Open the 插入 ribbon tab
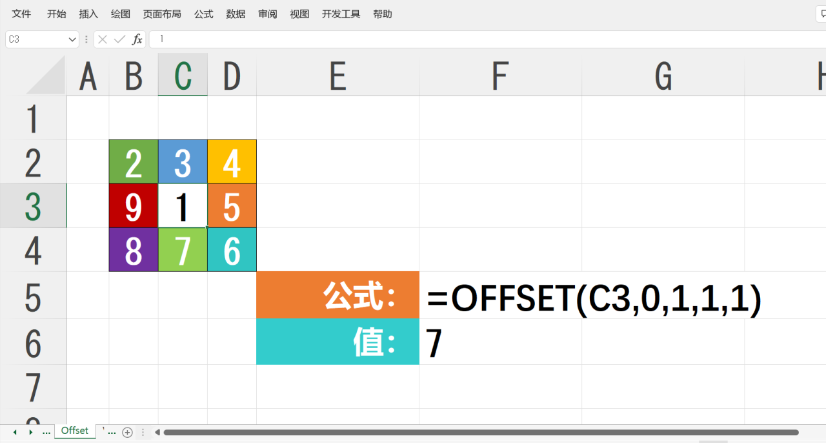Screen dimensions: 826x443 pos(88,14)
